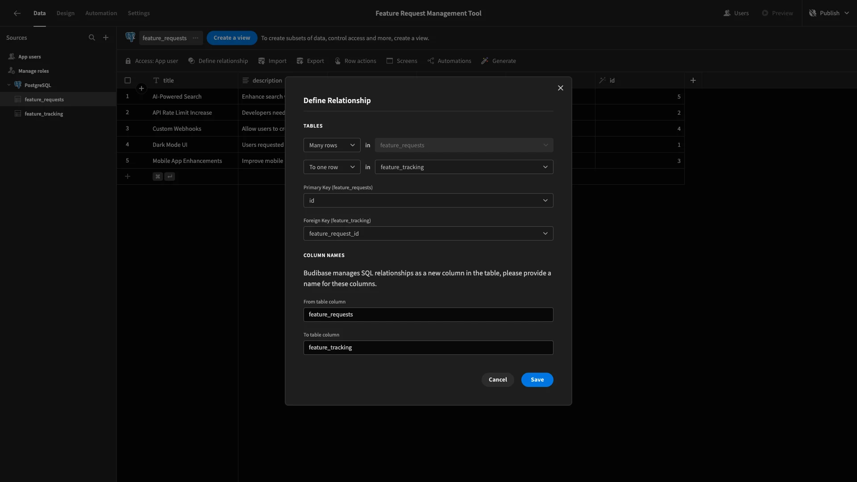This screenshot has height=482, width=857.
Task: Switch to the Design tab
Action: (66, 13)
